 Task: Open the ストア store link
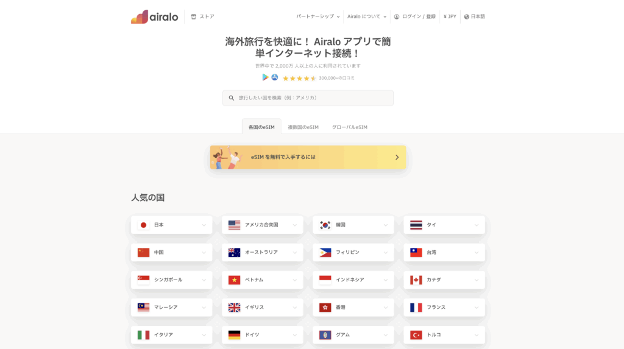coord(202,16)
